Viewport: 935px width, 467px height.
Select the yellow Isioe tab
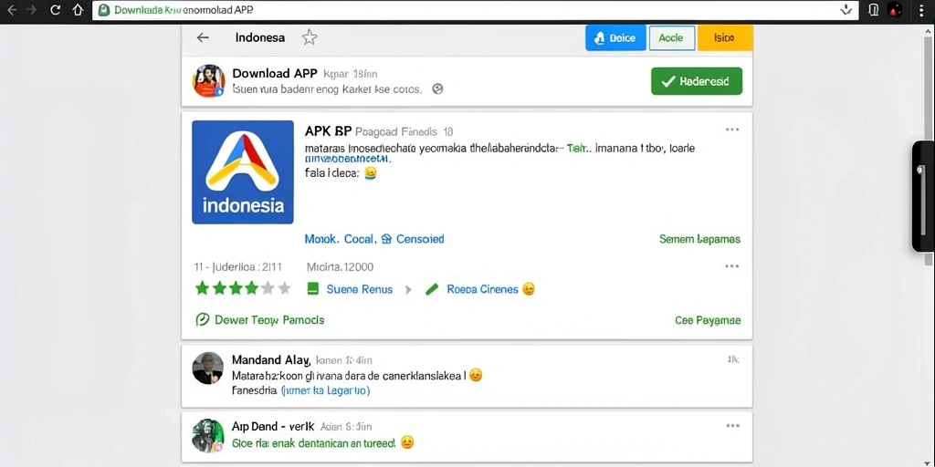724,38
